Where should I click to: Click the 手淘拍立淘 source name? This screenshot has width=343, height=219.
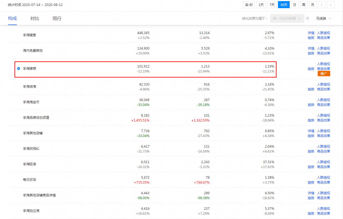click(x=31, y=211)
